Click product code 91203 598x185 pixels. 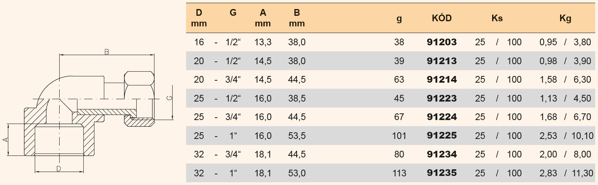click(x=442, y=42)
